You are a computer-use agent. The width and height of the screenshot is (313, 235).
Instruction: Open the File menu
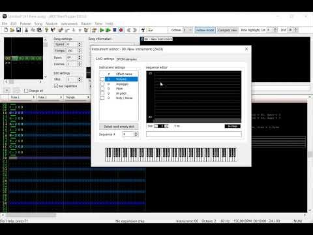(5, 23)
